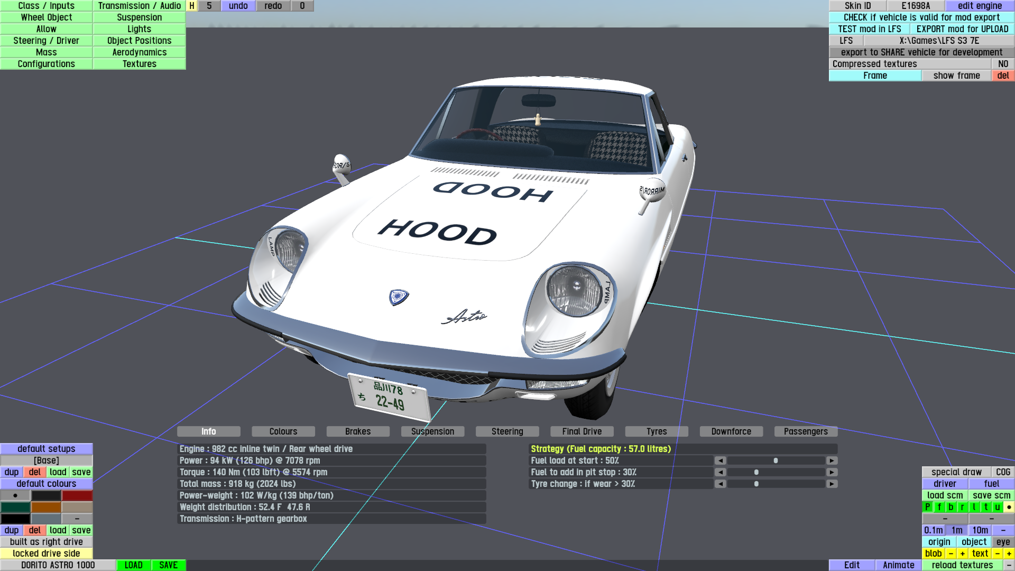1015x571 pixels.
Task: Open the Aerodynamics settings section
Action: coord(139,52)
